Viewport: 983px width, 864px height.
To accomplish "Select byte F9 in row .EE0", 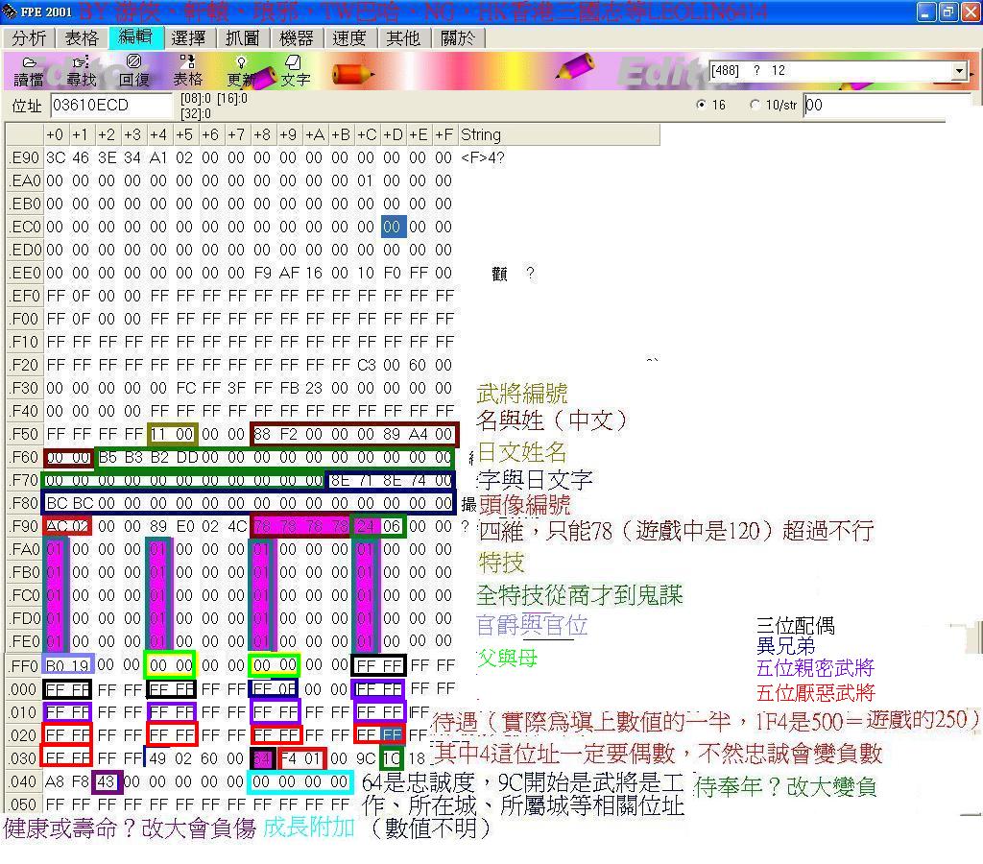I will [262, 273].
